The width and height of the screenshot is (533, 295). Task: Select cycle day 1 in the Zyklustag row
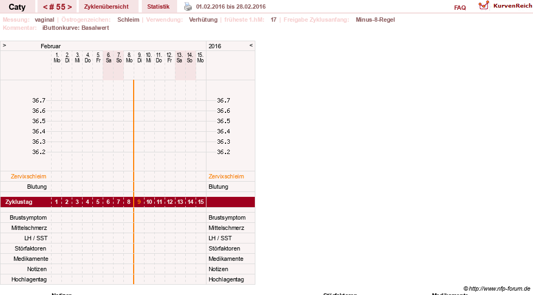pyautogui.click(x=57, y=202)
